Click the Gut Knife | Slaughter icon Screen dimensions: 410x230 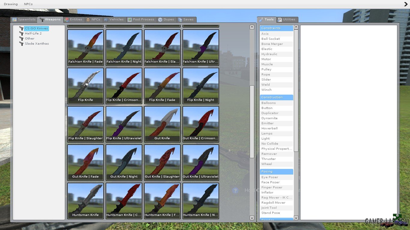click(162, 163)
